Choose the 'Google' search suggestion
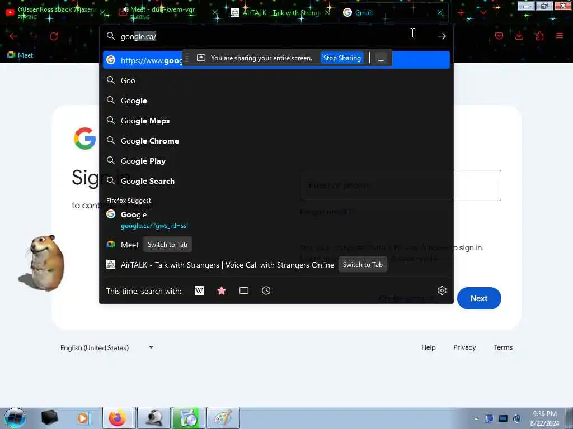Viewport: 573px width, 429px height. [276, 101]
